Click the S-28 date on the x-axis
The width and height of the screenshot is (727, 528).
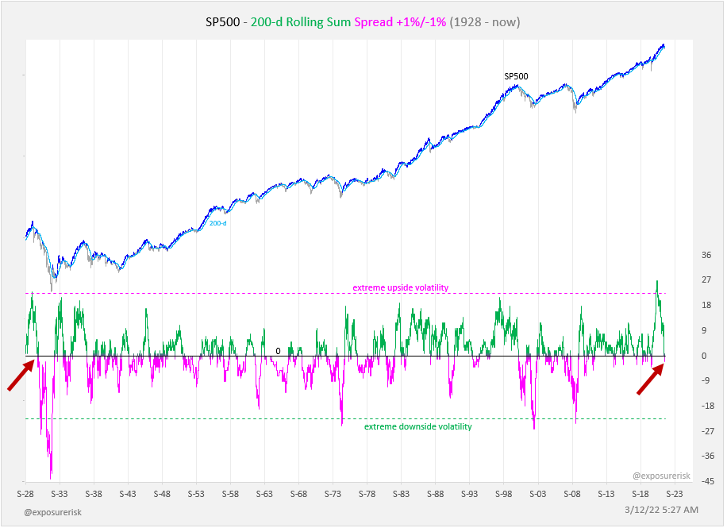pos(25,493)
